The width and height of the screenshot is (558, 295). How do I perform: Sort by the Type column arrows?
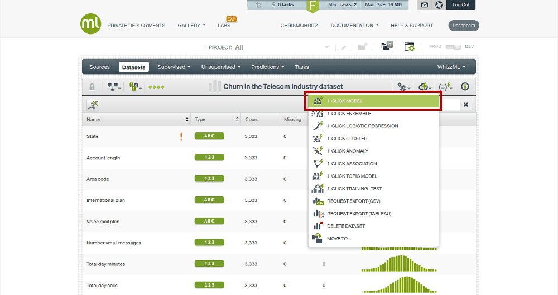point(237,120)
